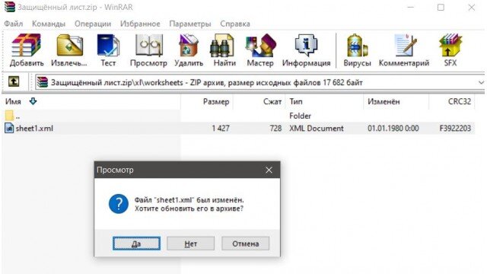Open the Файл menu

point(14,24)
